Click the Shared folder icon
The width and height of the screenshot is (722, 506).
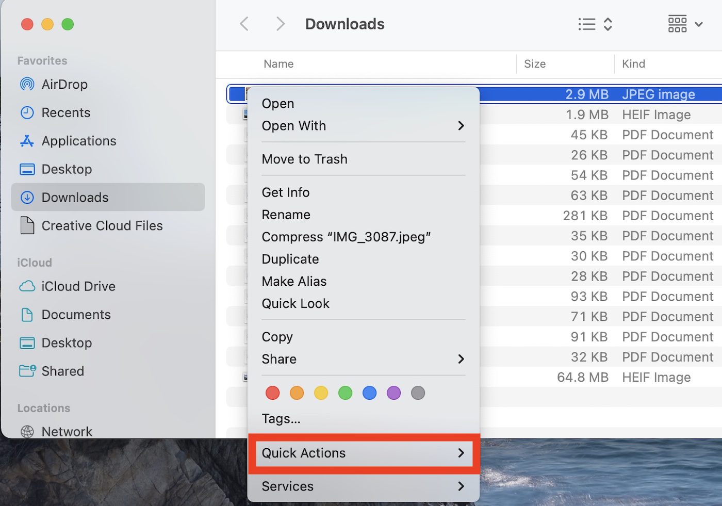[27, 371]
